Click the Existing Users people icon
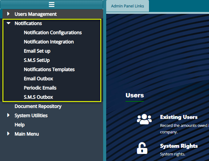This screenshot has width=209, height=161. [x=144, y=119]
